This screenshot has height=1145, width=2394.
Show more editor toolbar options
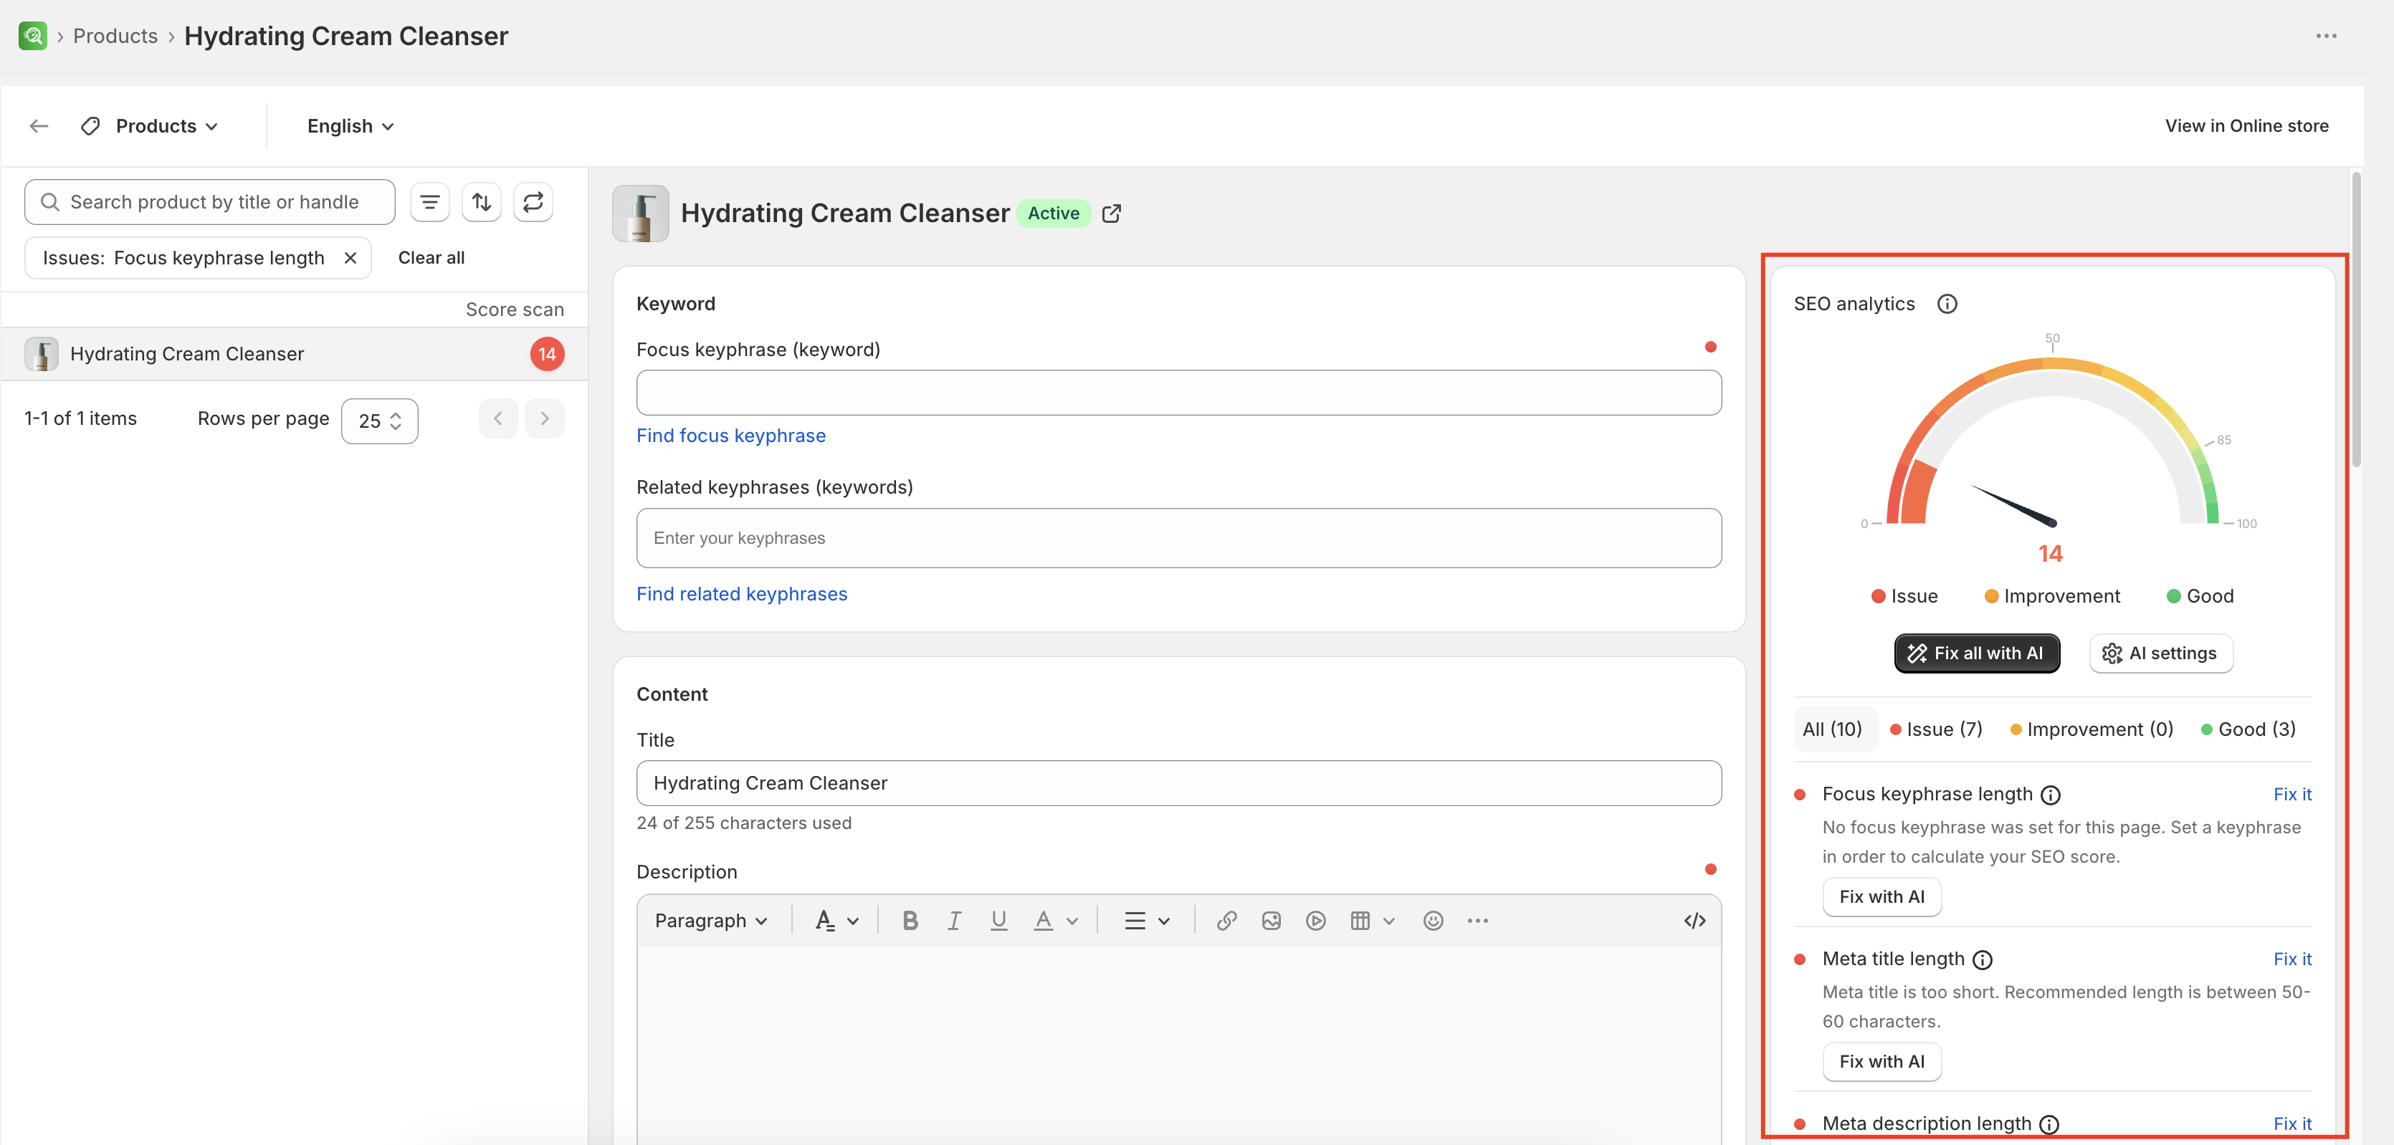(1478, 920)
